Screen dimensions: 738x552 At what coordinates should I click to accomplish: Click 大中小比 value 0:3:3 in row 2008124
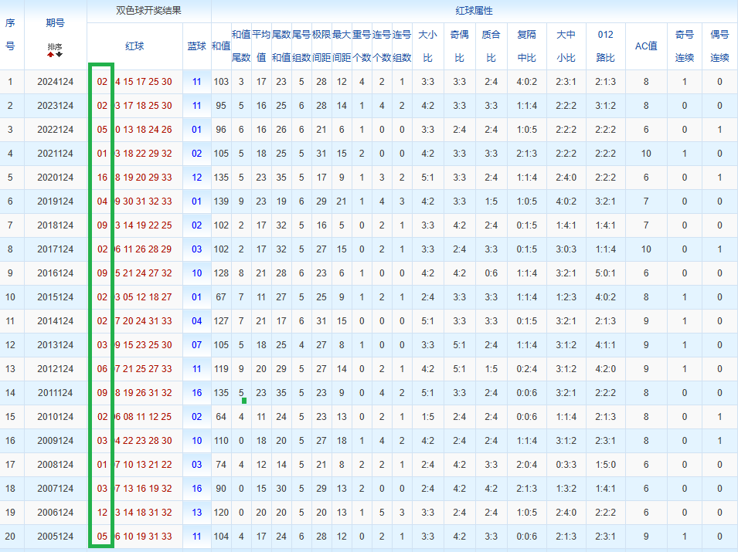point(566,466)
